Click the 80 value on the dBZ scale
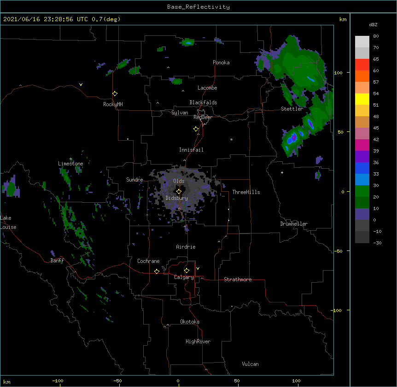397x387 pixels. point(376,36)
